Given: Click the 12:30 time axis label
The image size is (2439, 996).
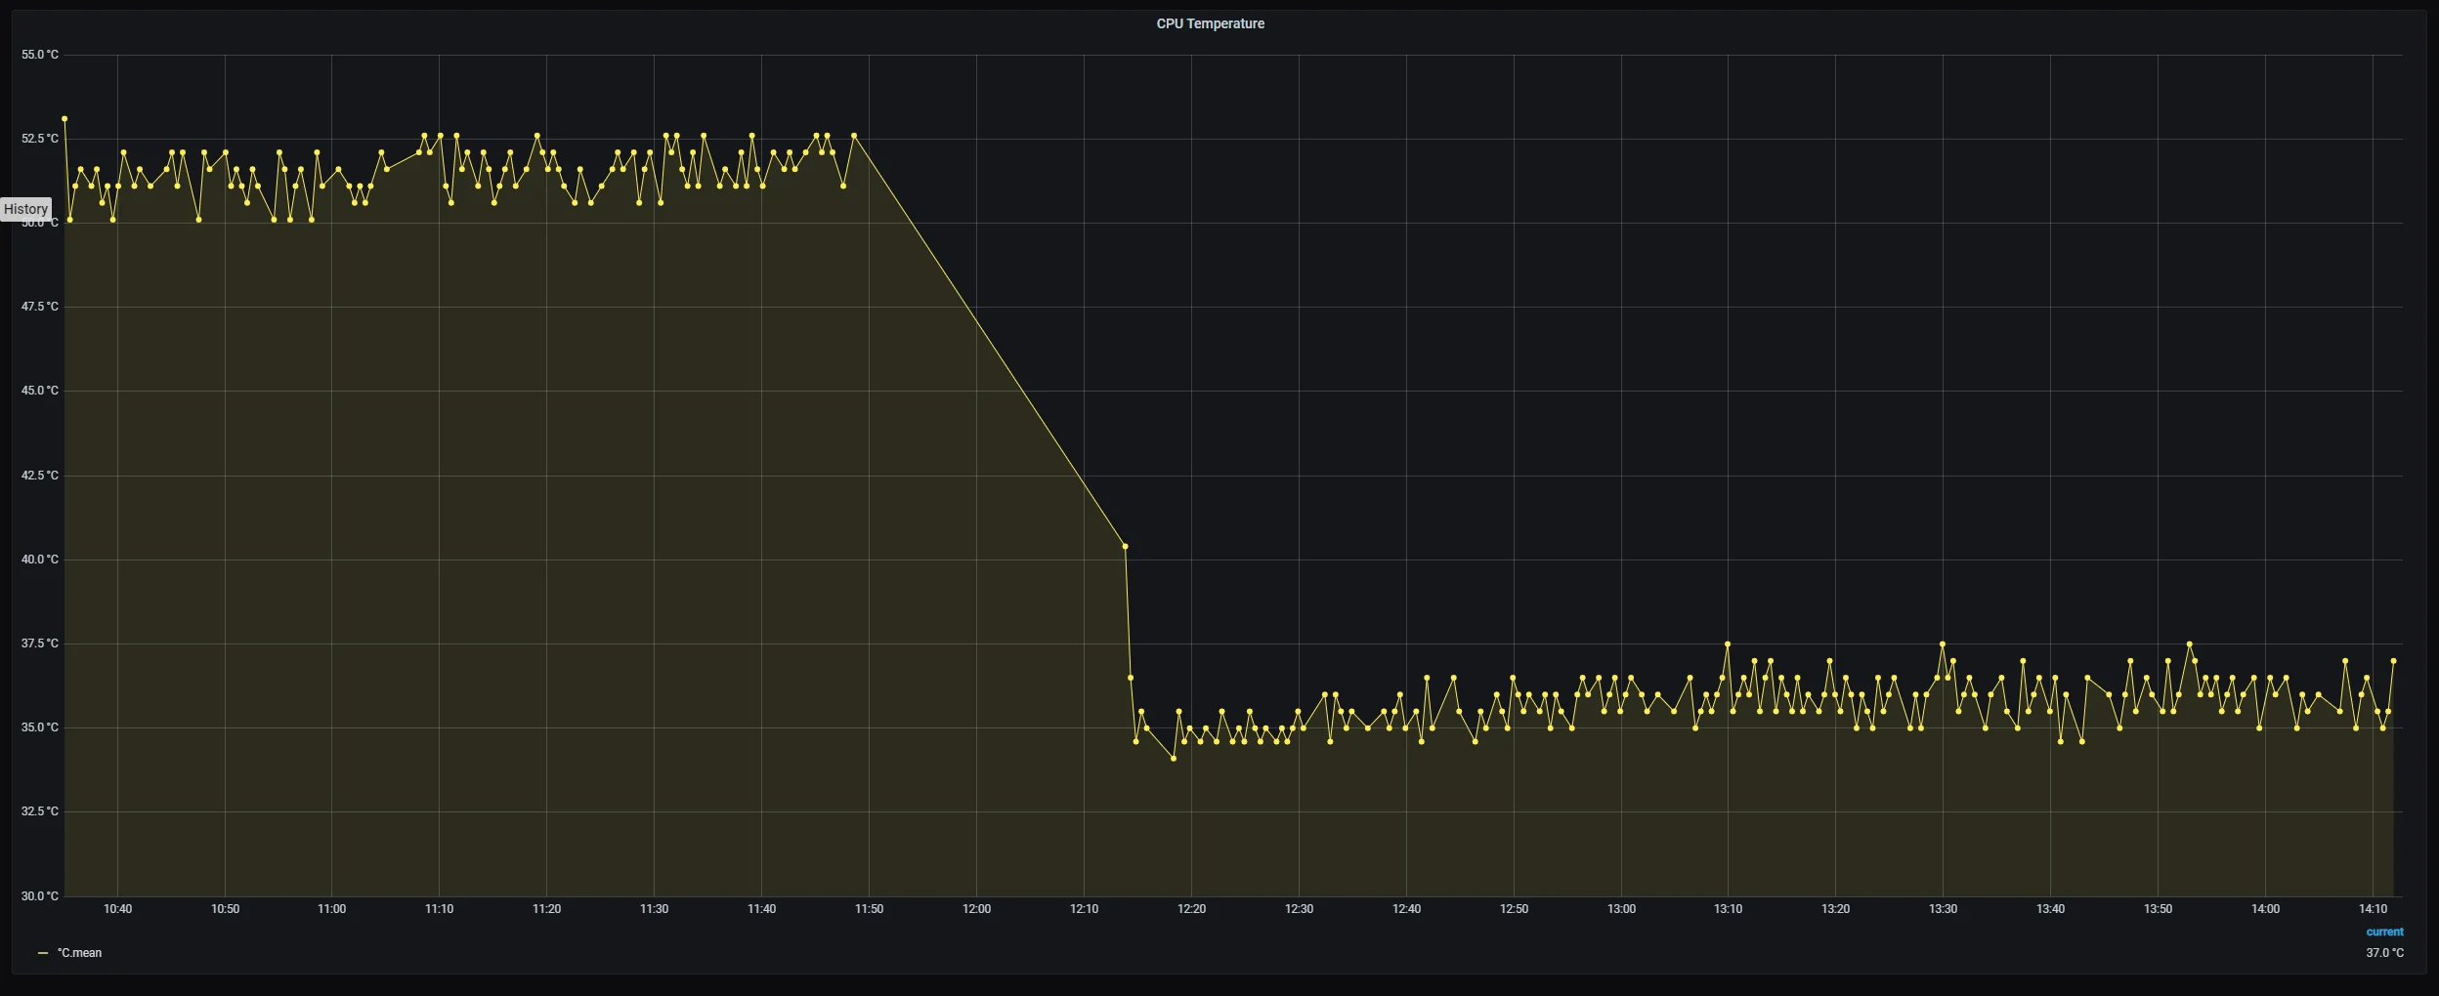Looking at the screenshot, I should point(1300,909).
